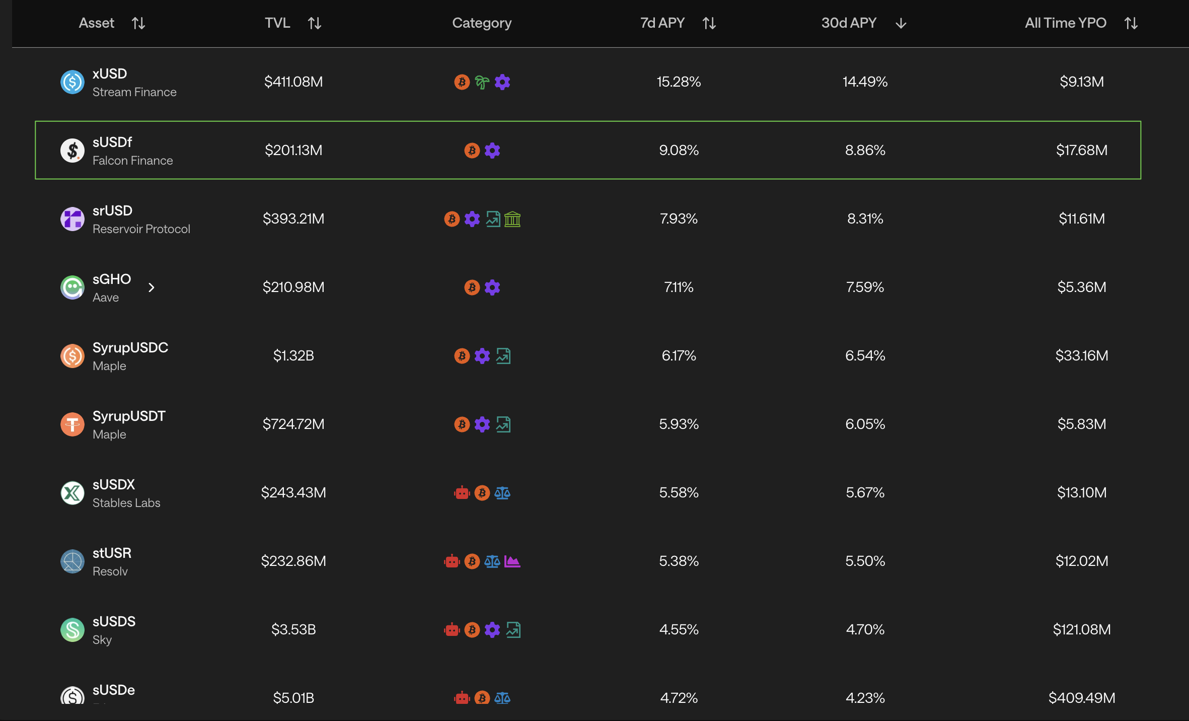Screen dimensions: 1189x721
Task: Click the Category column header
Action: coord(482,23)
